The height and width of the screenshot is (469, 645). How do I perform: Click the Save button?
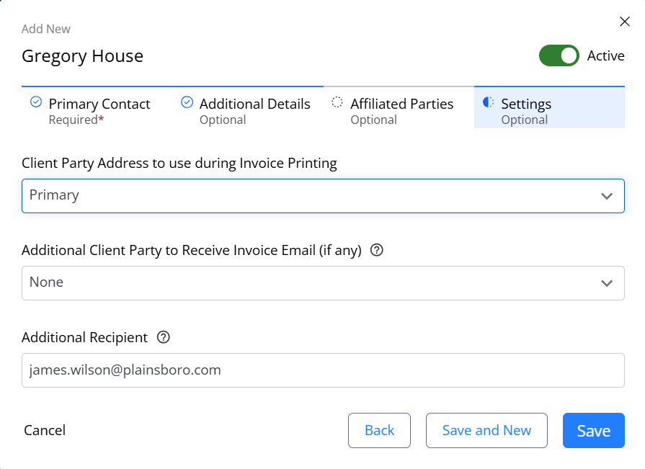tap(594, 430)
